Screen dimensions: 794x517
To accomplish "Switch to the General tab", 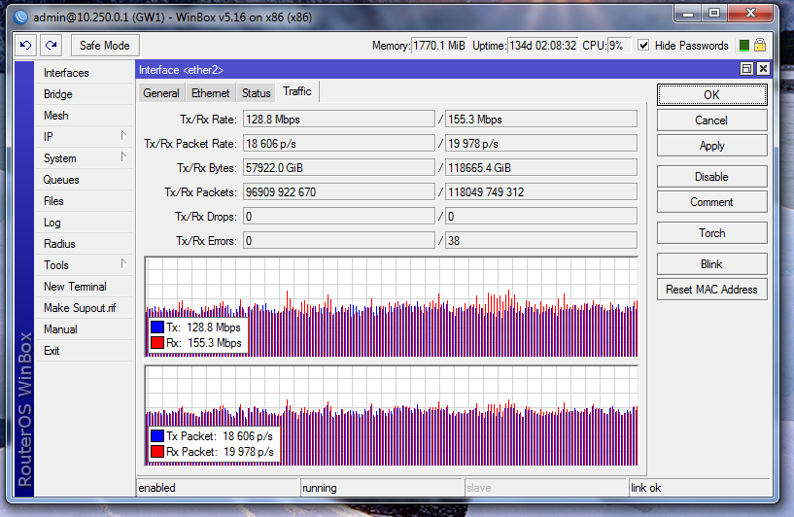I will point(161,93).
